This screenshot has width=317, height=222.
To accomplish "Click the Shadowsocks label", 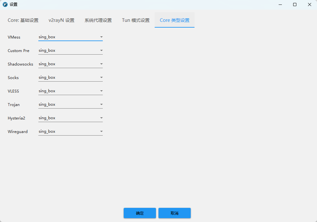I will 20,64.
